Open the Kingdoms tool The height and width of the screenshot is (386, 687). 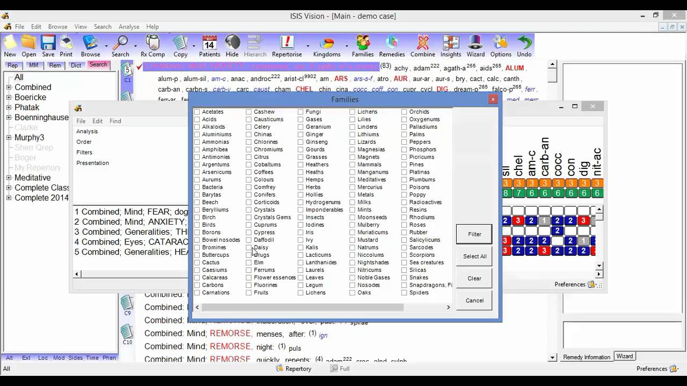tap(327, 46)
